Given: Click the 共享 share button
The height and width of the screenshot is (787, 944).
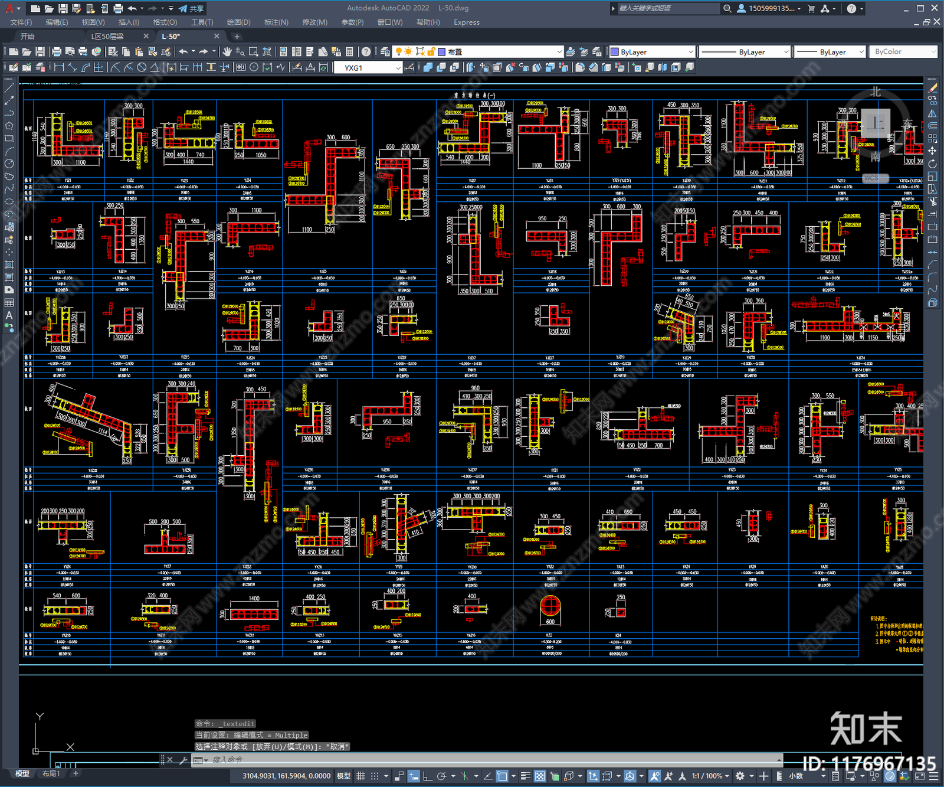Looking at the screenshot, I should pyautogui.click(x=191, y=8).
